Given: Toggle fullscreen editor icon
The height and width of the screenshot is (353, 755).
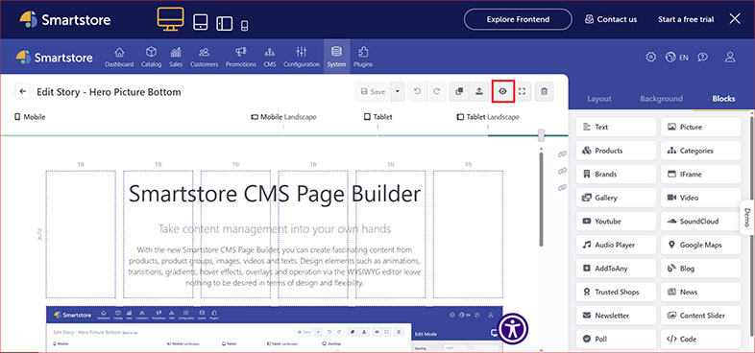Looking at the screenshot, I should [522, 91].
